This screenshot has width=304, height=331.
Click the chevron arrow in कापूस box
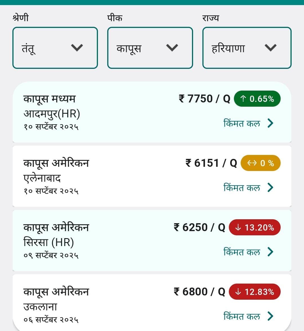pos(172,48)
